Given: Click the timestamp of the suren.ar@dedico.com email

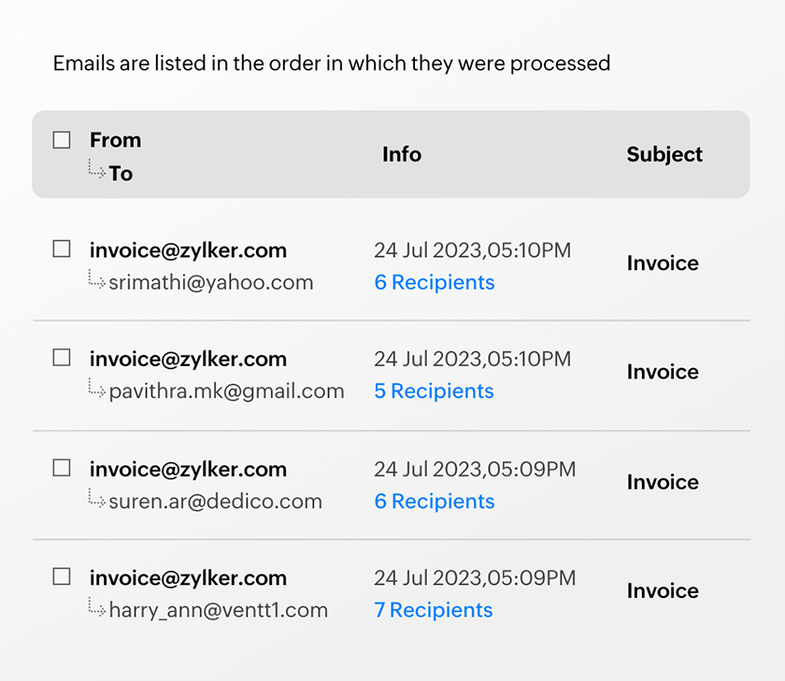Looking at the screenshot, I should [475, 469].
